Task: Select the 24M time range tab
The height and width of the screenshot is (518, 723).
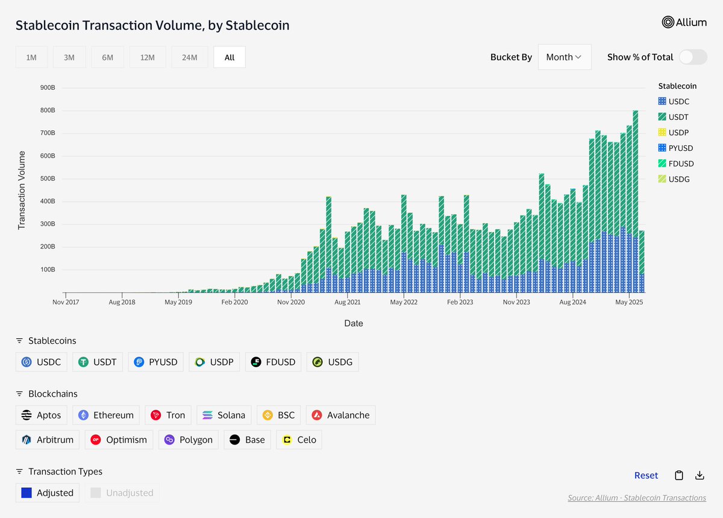Action: coord(190,57)
